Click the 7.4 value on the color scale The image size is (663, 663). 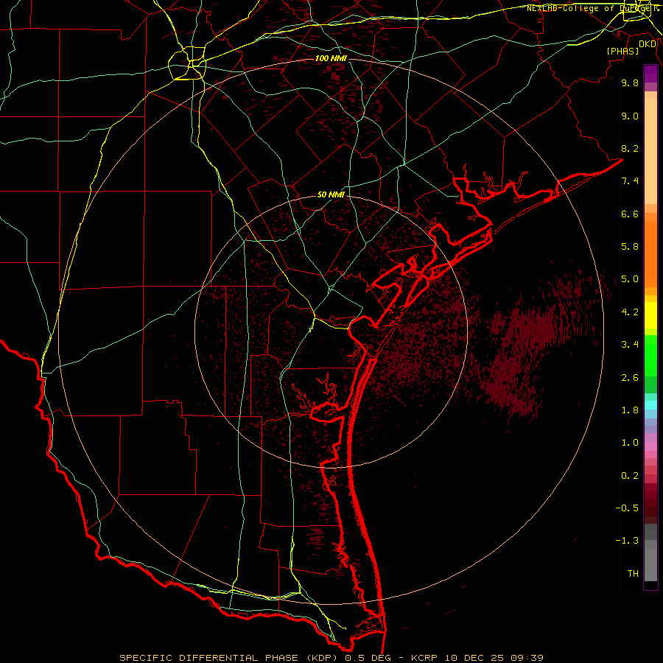click(x=630, y=181)
